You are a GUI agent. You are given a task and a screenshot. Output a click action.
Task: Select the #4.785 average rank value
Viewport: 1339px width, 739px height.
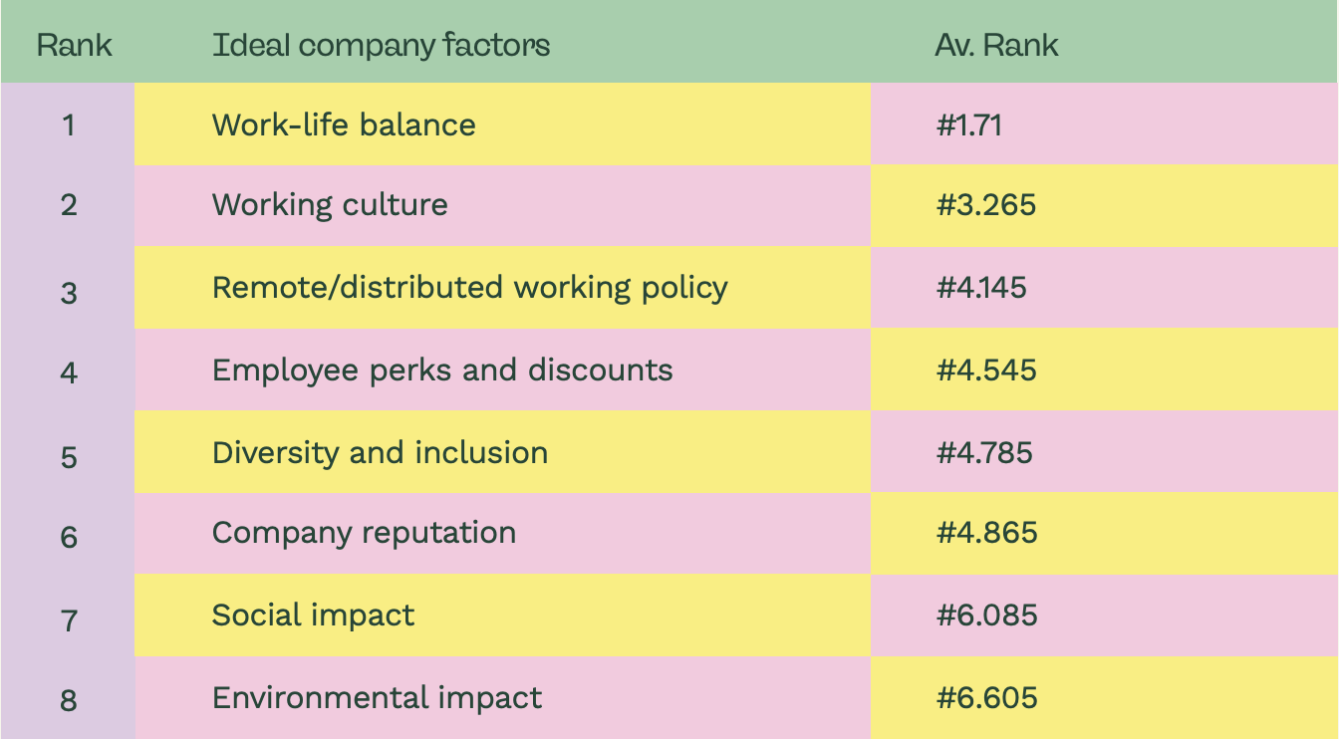[x=984, y=453]
